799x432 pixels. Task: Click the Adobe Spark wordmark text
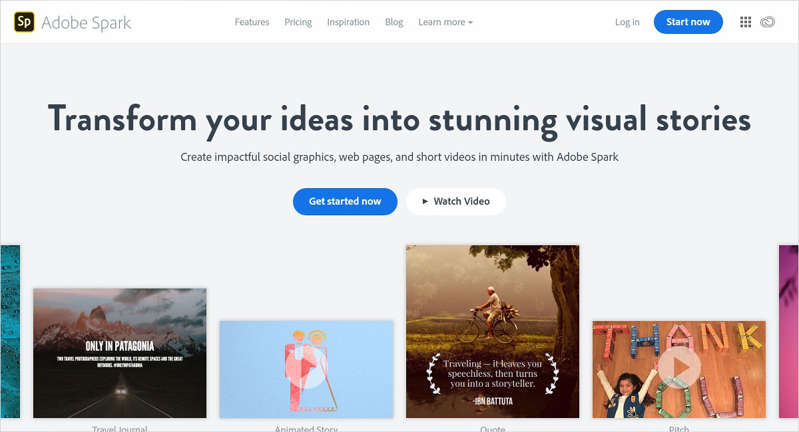coord(86,23)
